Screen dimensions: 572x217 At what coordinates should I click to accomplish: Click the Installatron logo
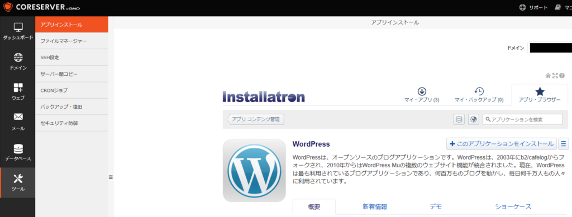(264, 97)
